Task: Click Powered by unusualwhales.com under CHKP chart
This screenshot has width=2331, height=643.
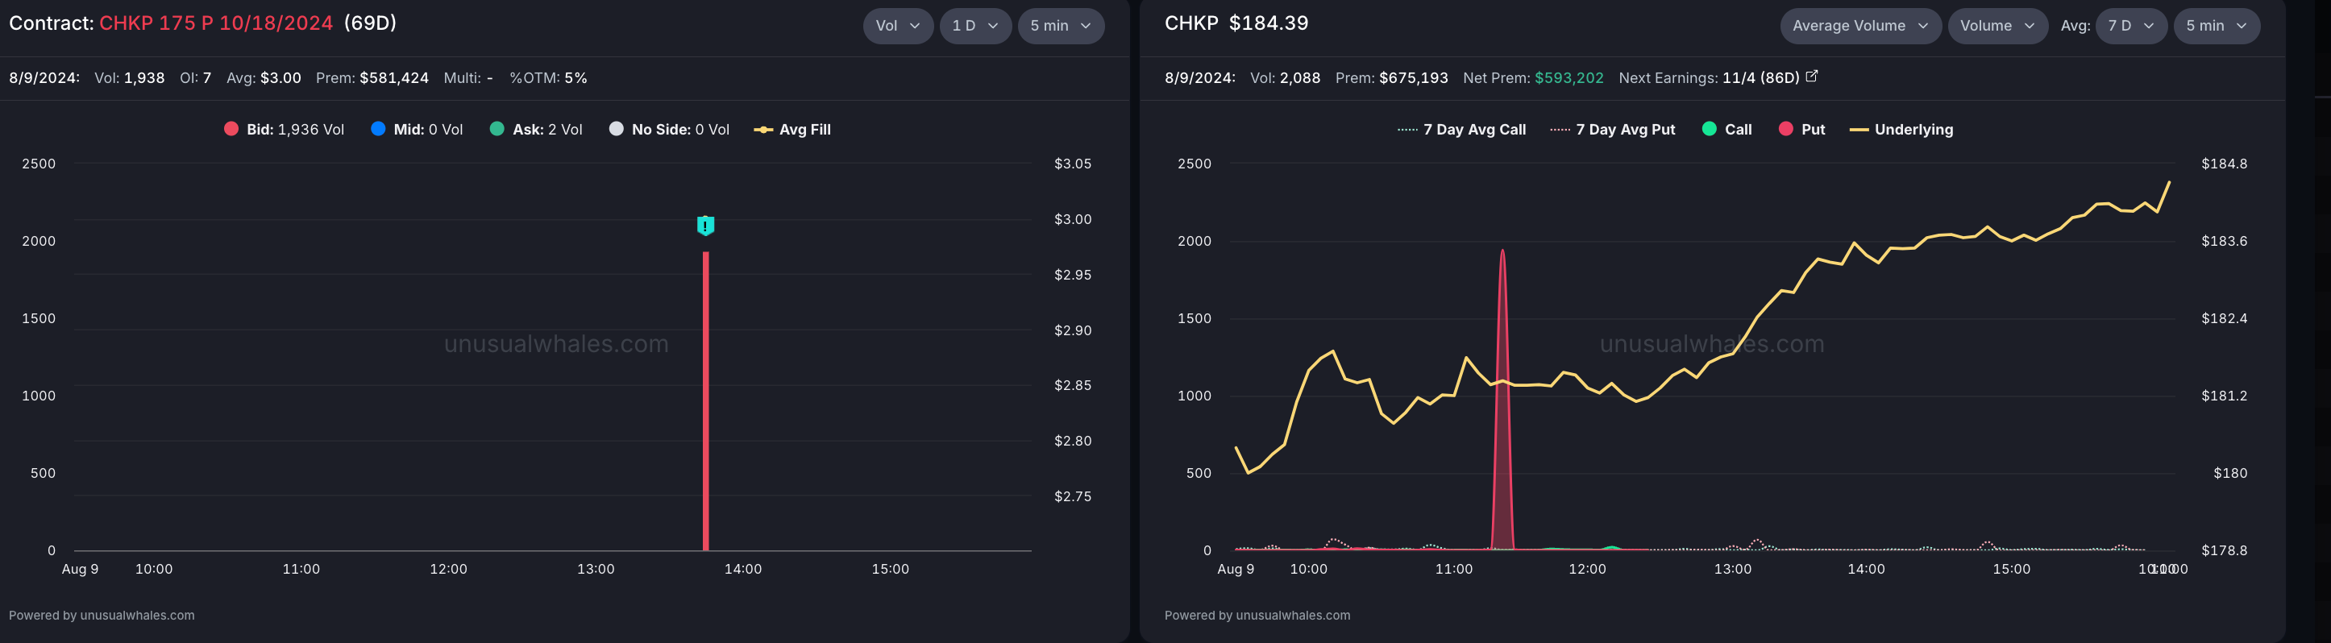Action: tap(1257, 615)
